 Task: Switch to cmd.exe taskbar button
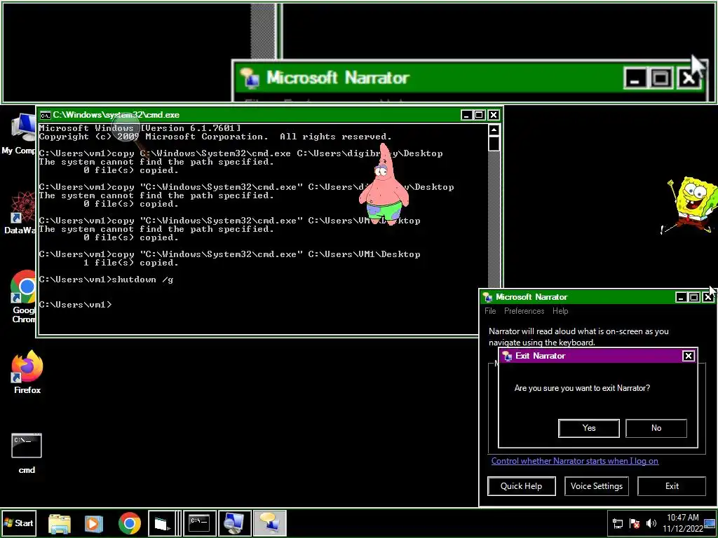point(200,523)
